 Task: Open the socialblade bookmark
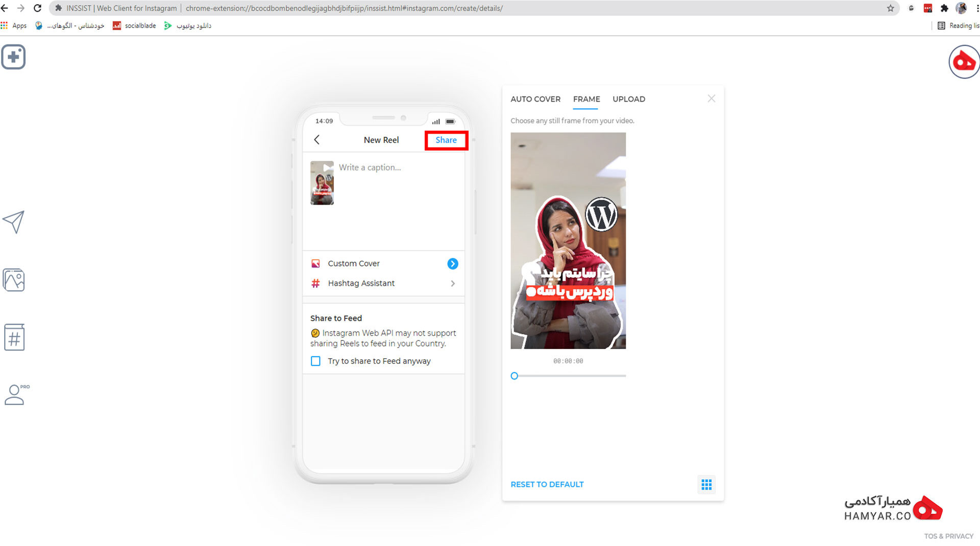point(134,26)
